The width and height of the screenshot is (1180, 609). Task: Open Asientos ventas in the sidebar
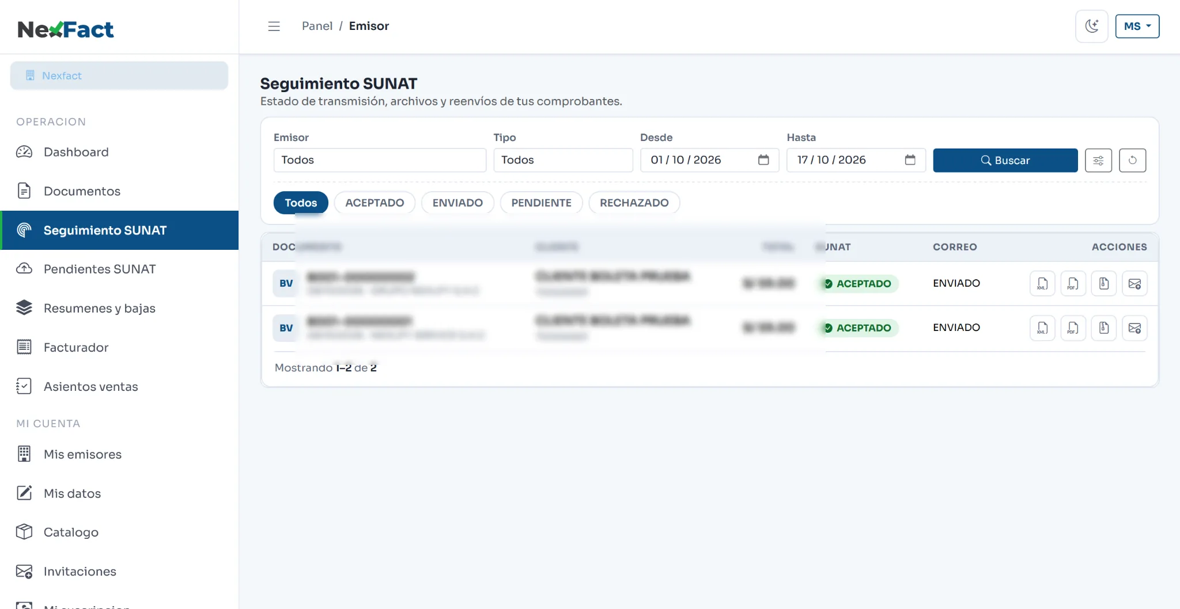[119, 386]
